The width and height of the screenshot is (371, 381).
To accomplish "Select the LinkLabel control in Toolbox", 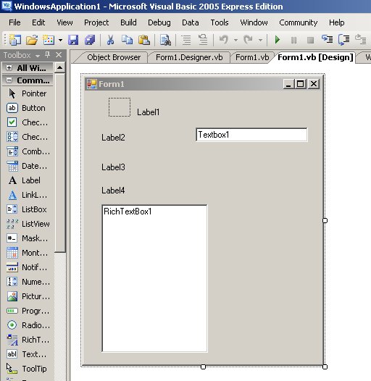I will pos(28,195).
